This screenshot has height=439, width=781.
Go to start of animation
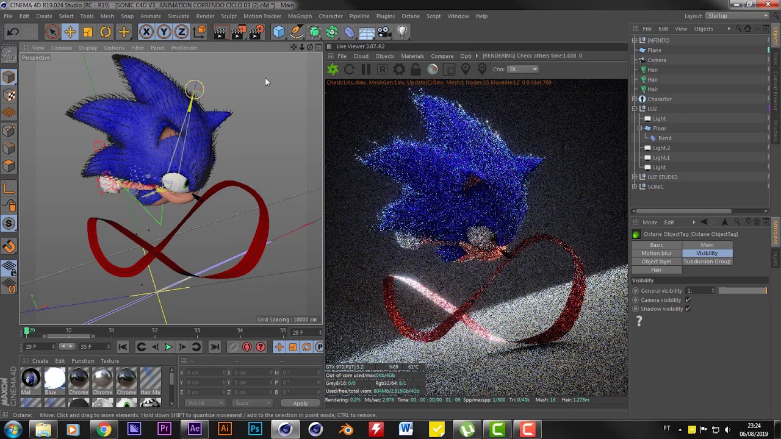click(x=123, y=347)
